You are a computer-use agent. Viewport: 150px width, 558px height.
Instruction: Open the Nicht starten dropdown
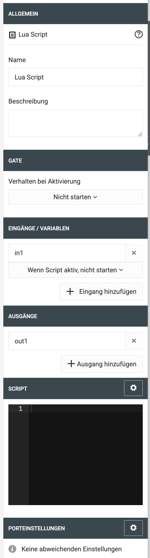coord(76,197)
